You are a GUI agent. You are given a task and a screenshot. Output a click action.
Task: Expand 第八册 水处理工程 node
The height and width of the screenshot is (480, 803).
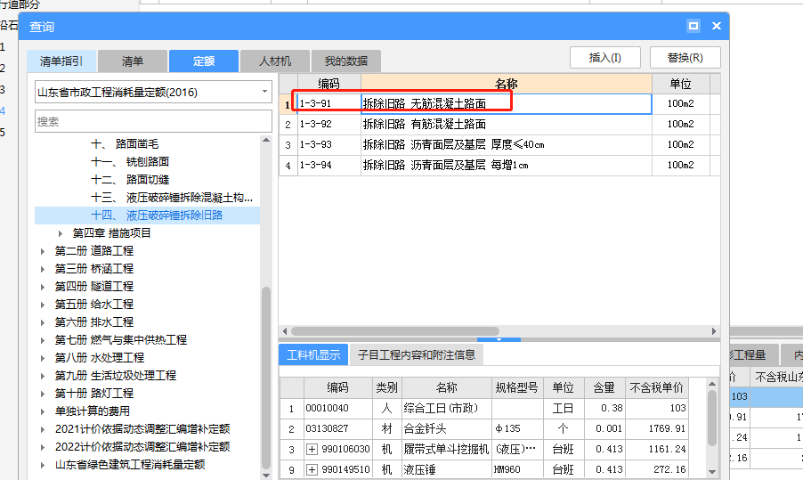(43, 358)
